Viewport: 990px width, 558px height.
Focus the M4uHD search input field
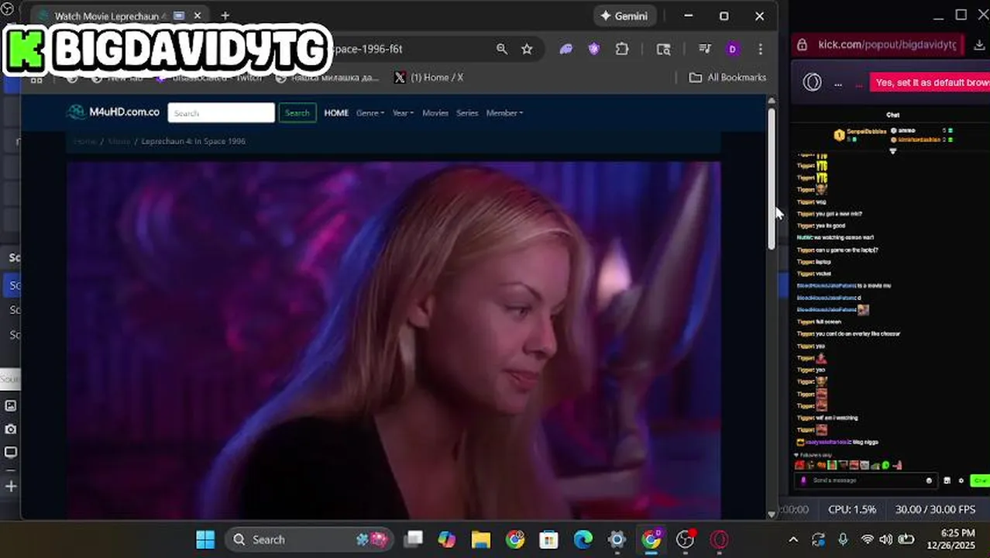(x=221, y=112)
